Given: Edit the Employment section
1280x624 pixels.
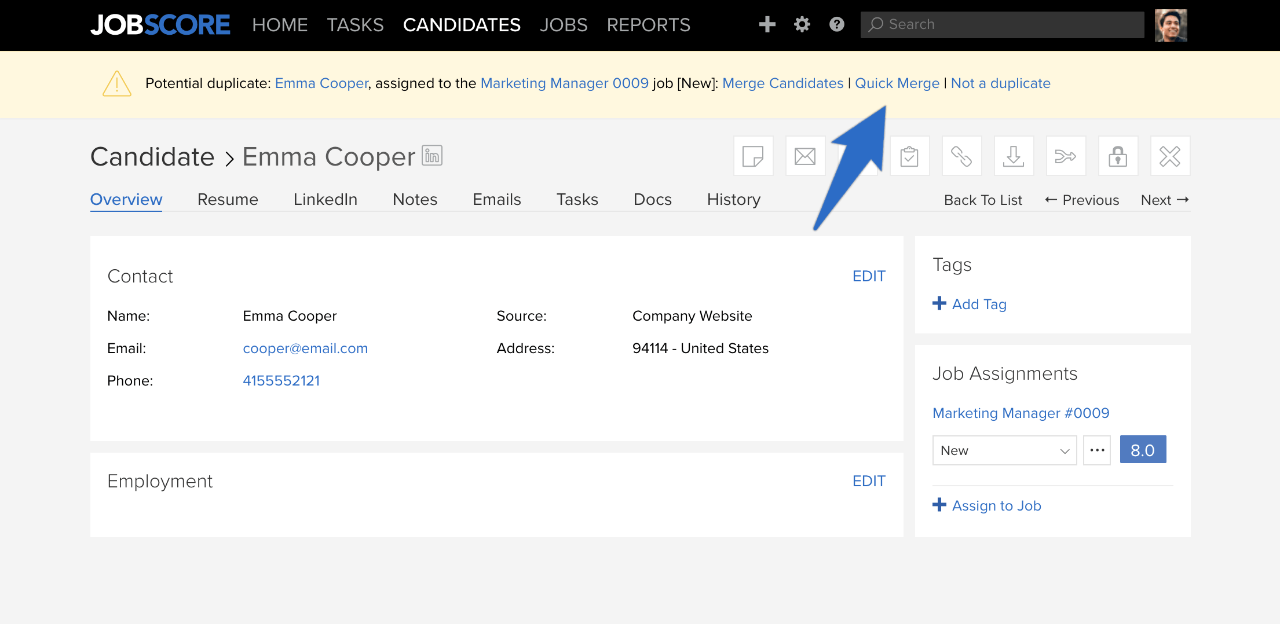Looking at the screenshot, I should 869,481.
